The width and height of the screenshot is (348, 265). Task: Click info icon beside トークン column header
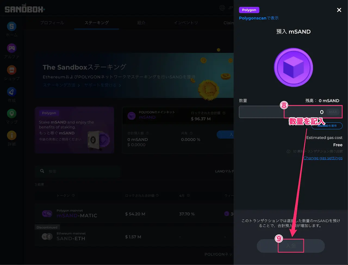coord(73,195)
